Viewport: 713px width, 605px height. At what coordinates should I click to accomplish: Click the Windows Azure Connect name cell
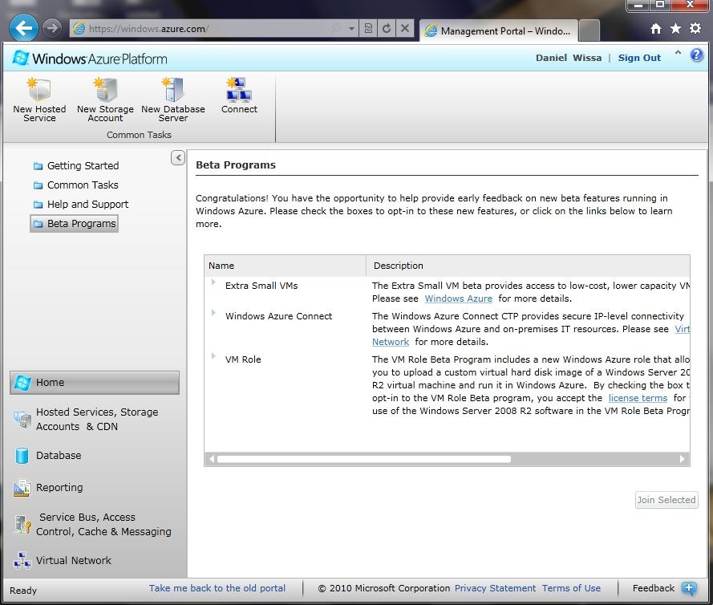(x=279, y=316)
